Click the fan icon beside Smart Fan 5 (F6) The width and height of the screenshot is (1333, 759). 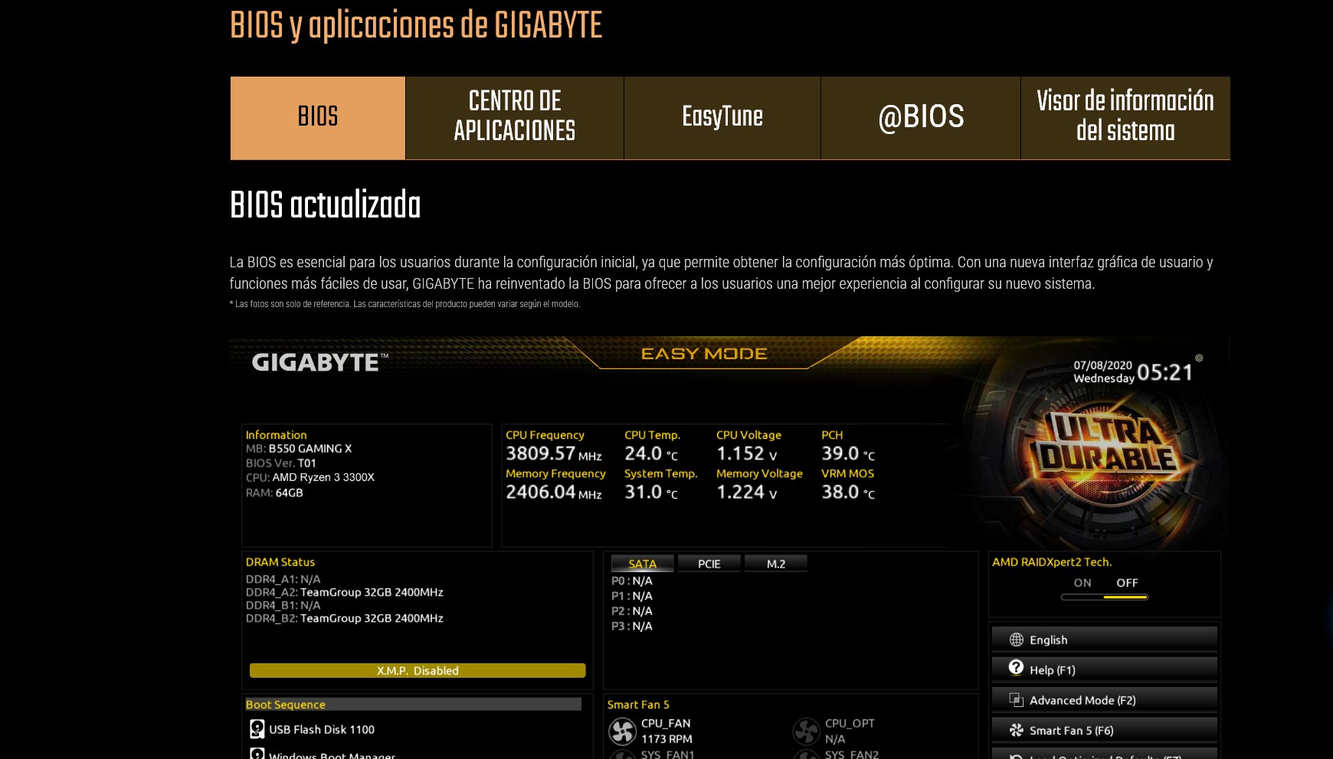(1017, 730)
